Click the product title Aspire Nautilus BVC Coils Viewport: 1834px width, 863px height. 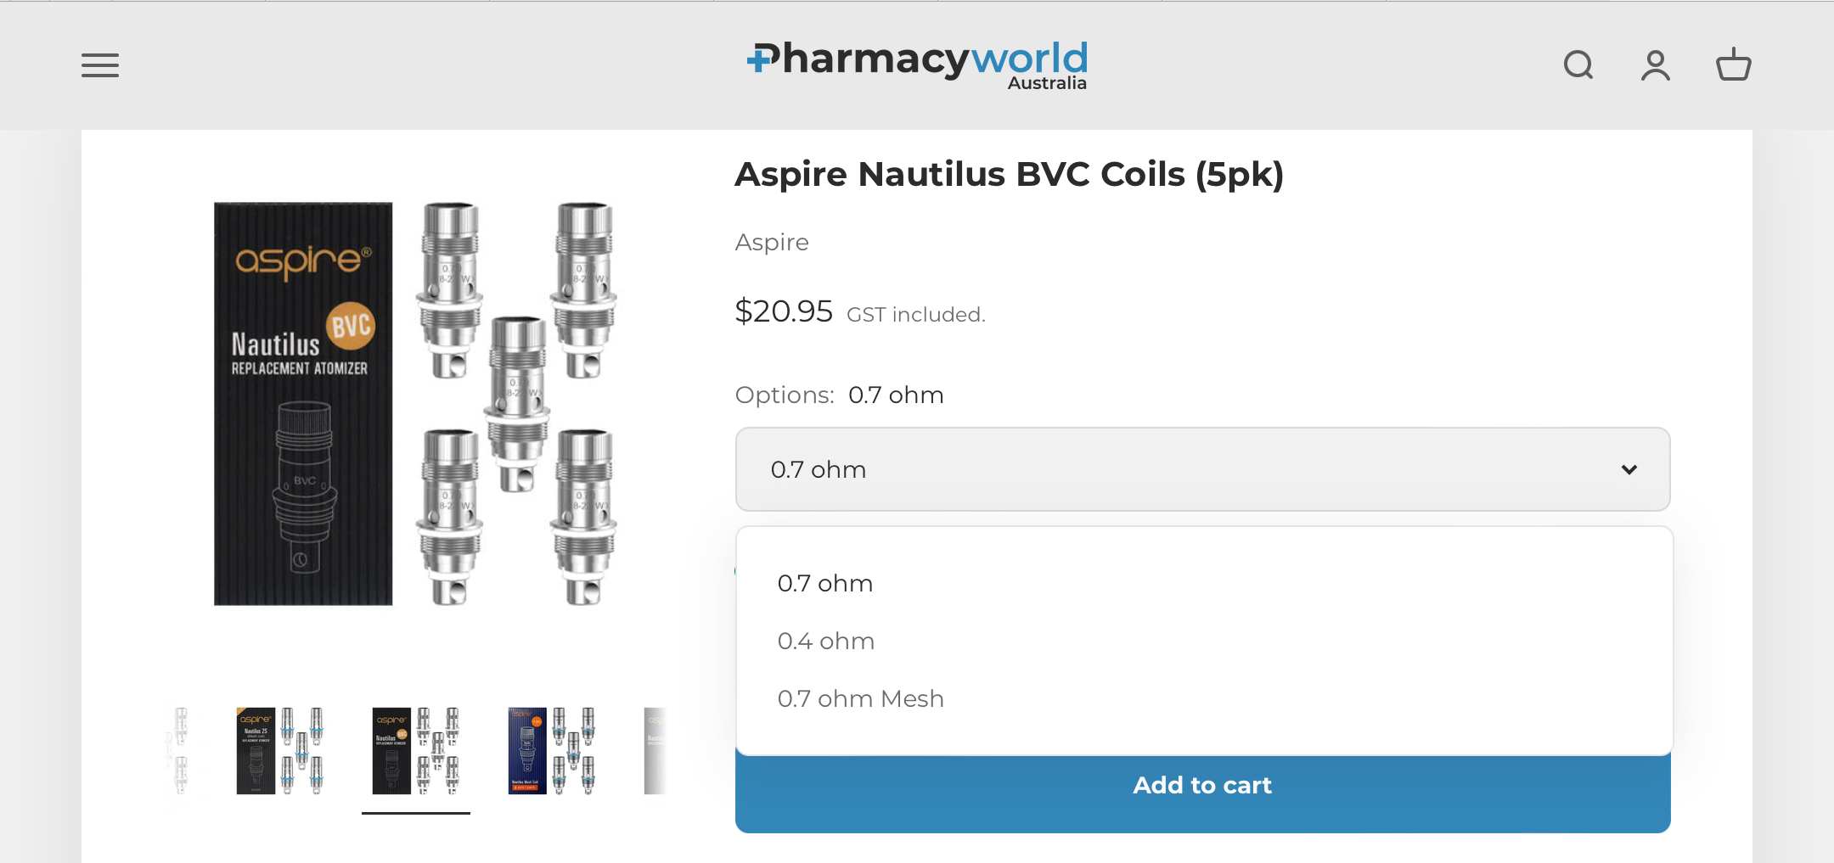tap(1009, 175)
